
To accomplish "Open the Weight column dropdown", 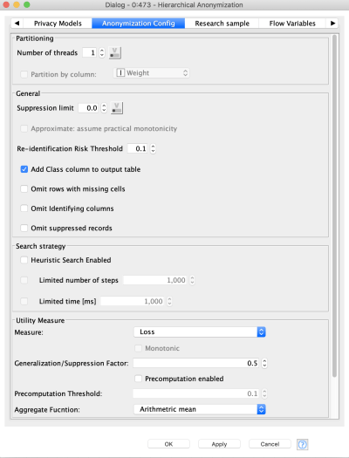I will click(x=151, y=72).
